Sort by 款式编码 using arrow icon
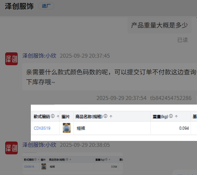 point(58,116)
